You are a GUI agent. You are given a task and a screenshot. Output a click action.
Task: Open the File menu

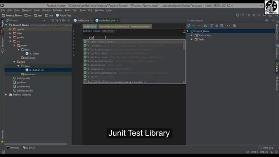tap(3, 10)
